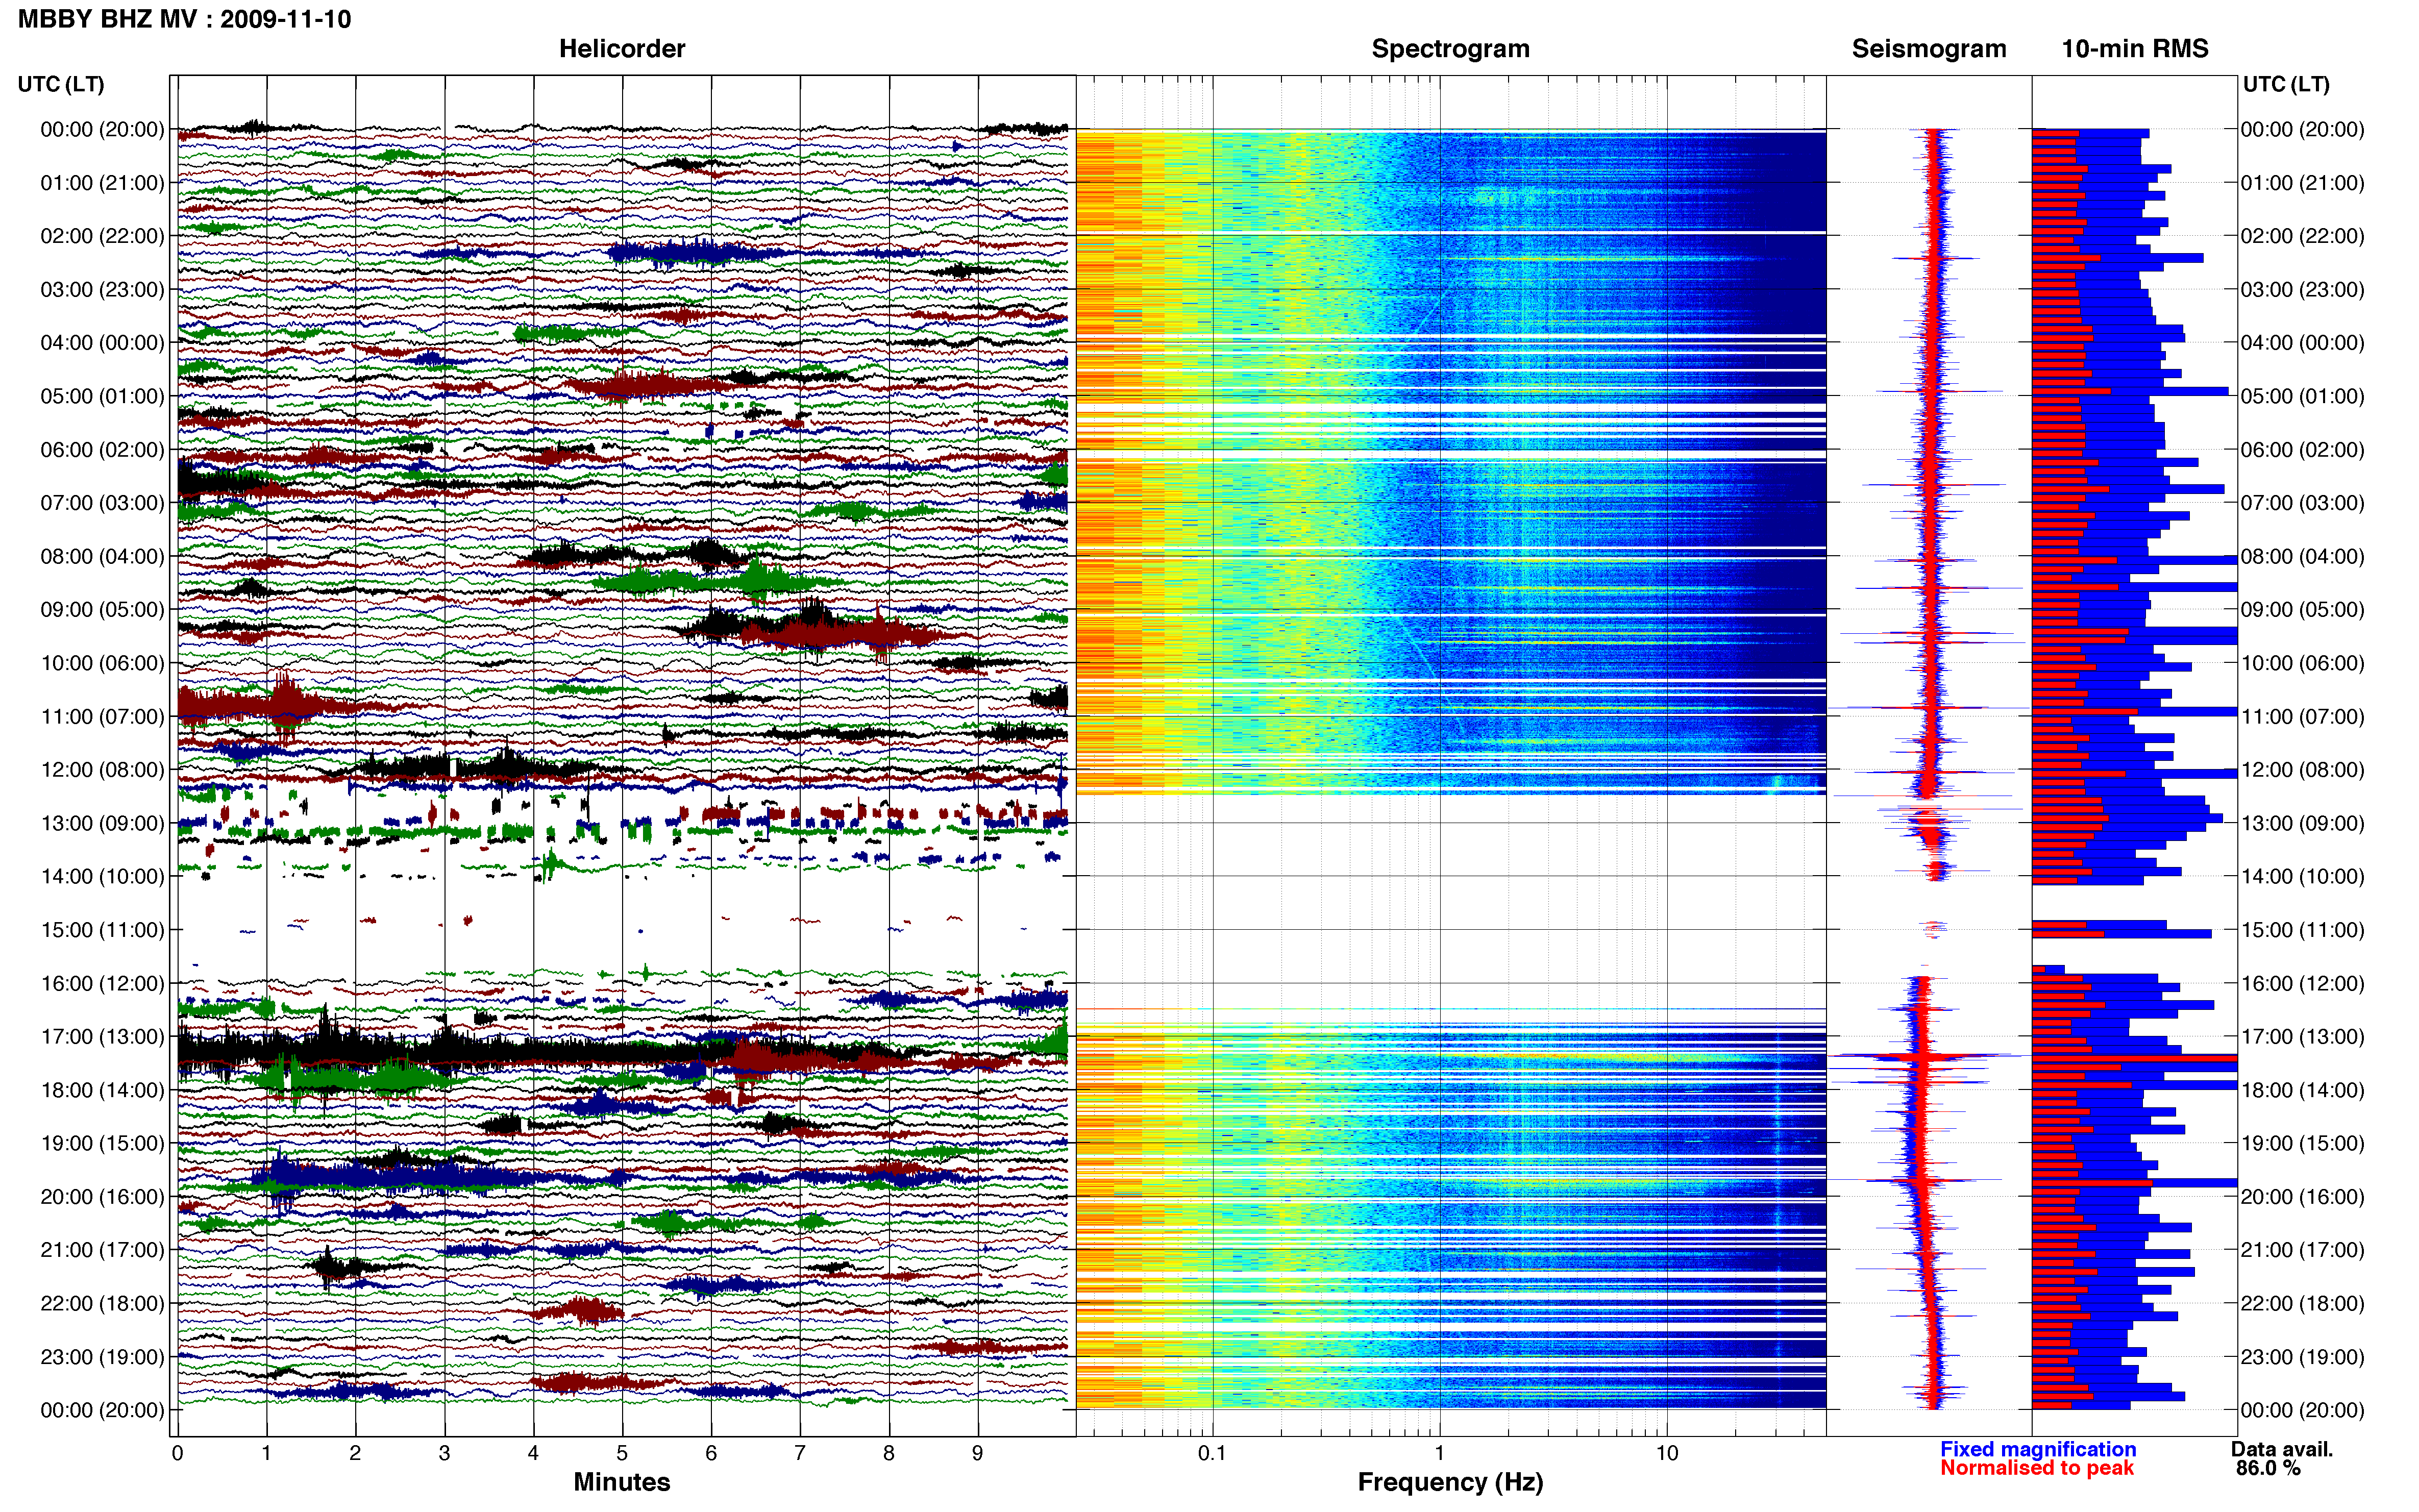Click '09:00 (05:00)' on the left time axis

click(x=102, y=610)
